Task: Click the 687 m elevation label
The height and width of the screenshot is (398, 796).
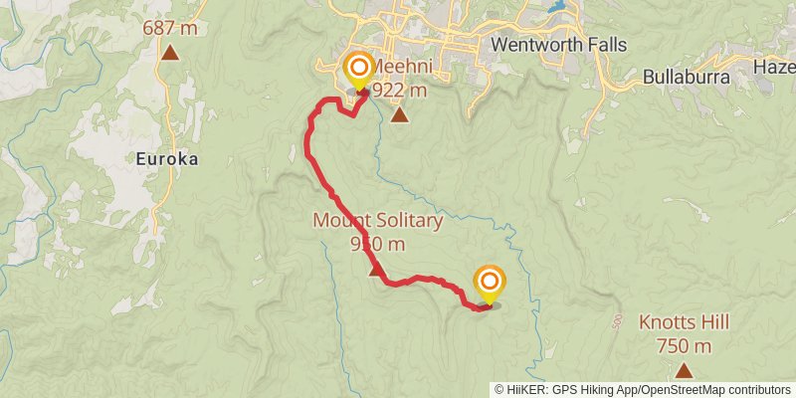Action: (x=170, y=28)
